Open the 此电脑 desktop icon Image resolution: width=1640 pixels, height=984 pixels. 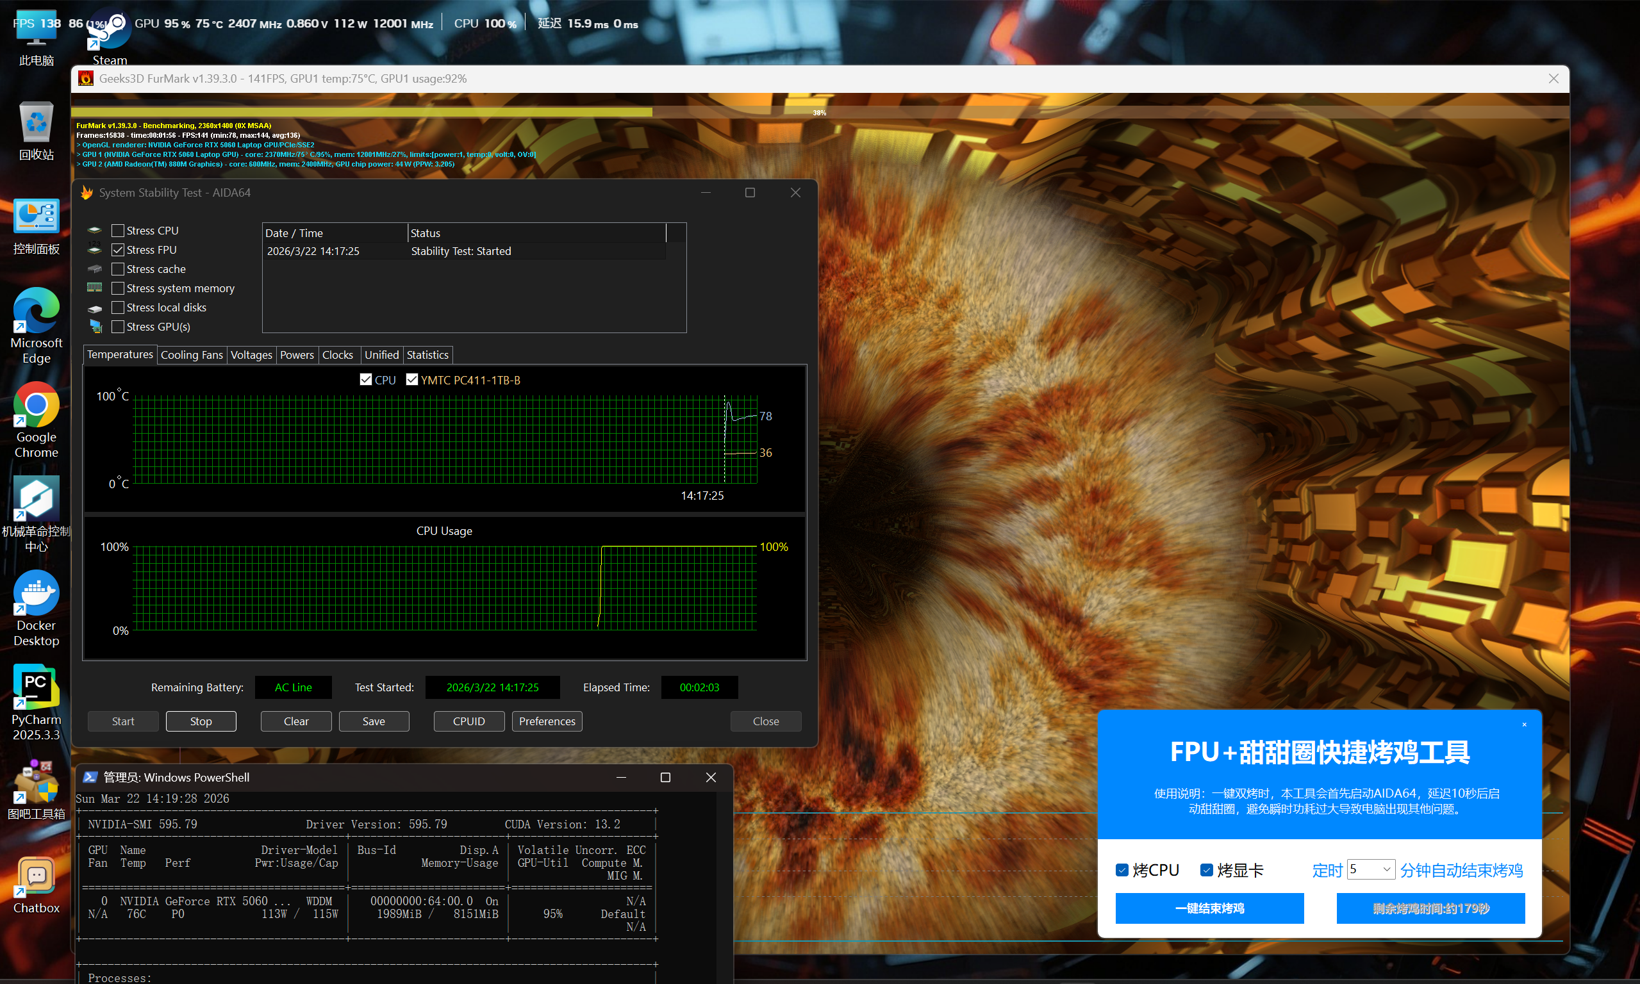click(36, 37)
